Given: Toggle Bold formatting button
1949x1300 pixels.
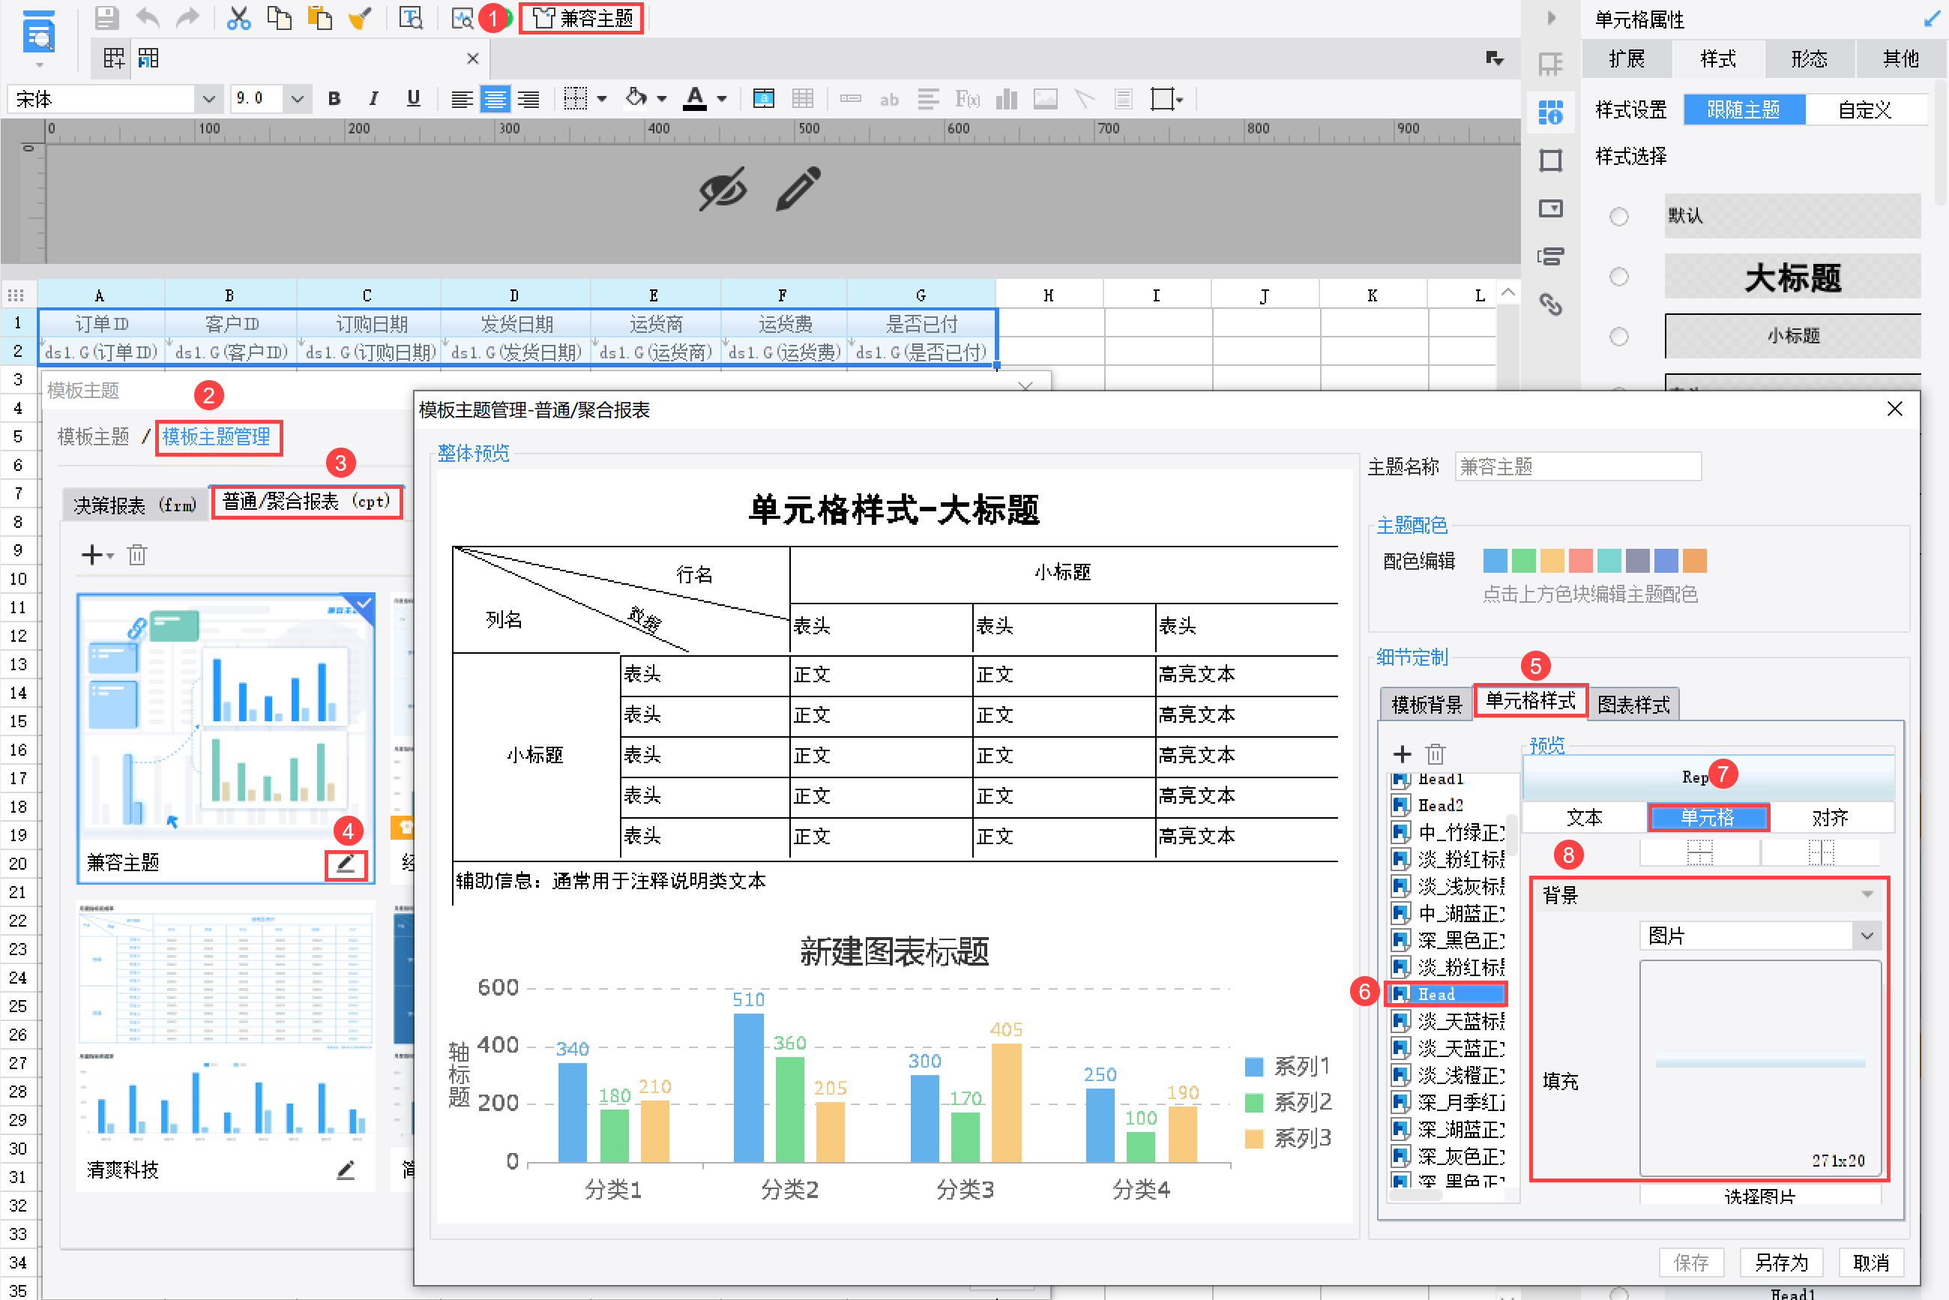Looking at the screenshot, I should 334,99.
